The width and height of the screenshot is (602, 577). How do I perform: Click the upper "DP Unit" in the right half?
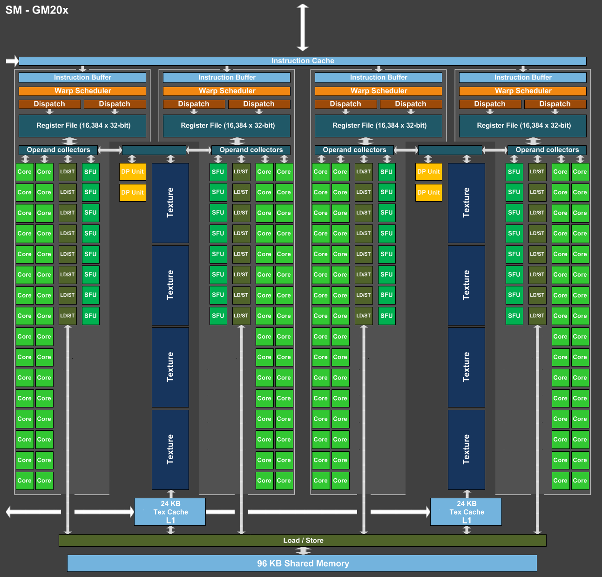point(429,172)
